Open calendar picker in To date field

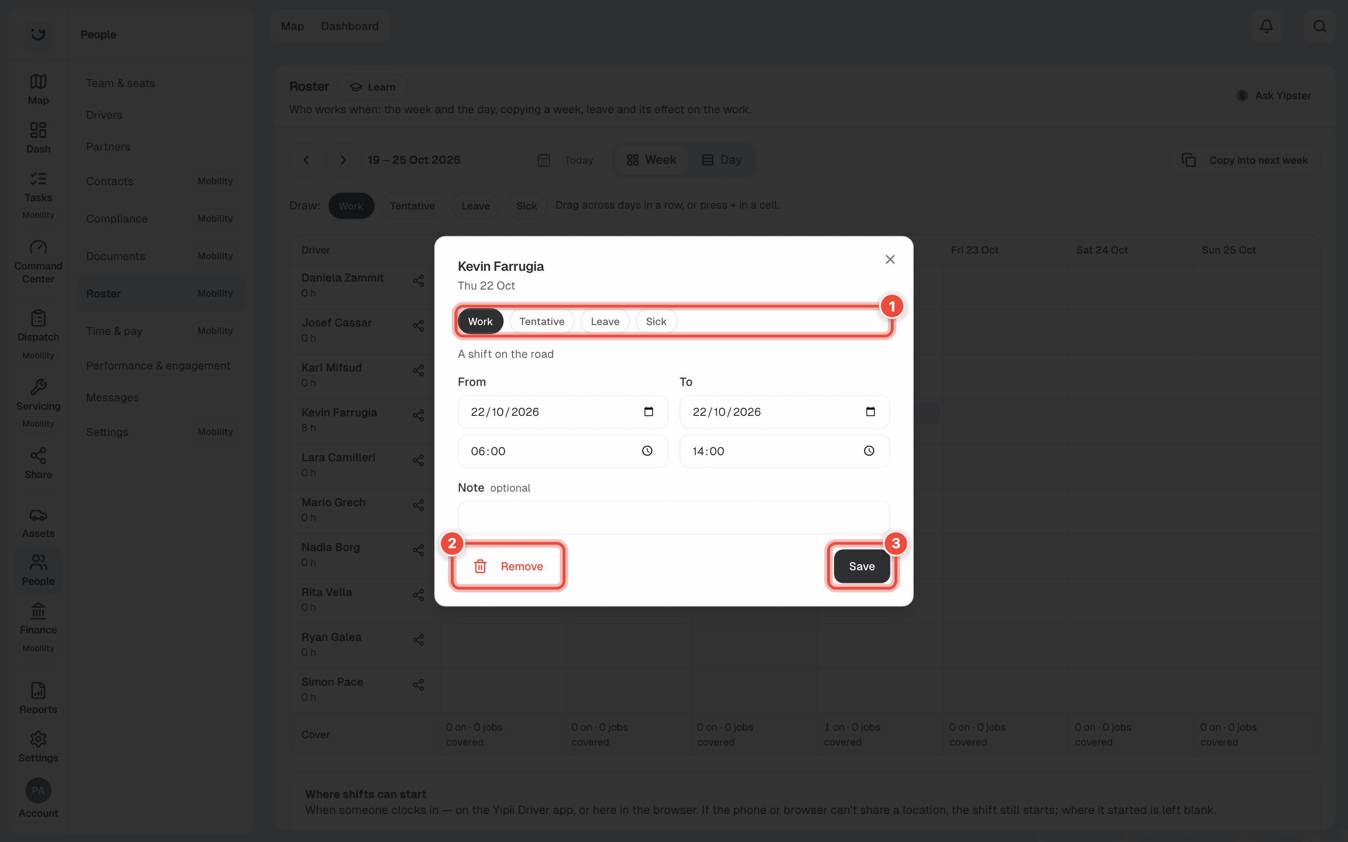tap(870, 412)
